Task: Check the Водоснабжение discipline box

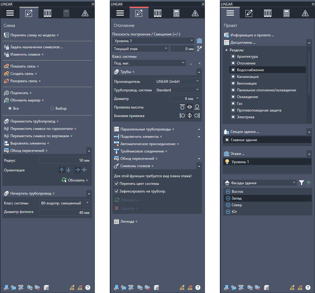Action: point(233,70)
